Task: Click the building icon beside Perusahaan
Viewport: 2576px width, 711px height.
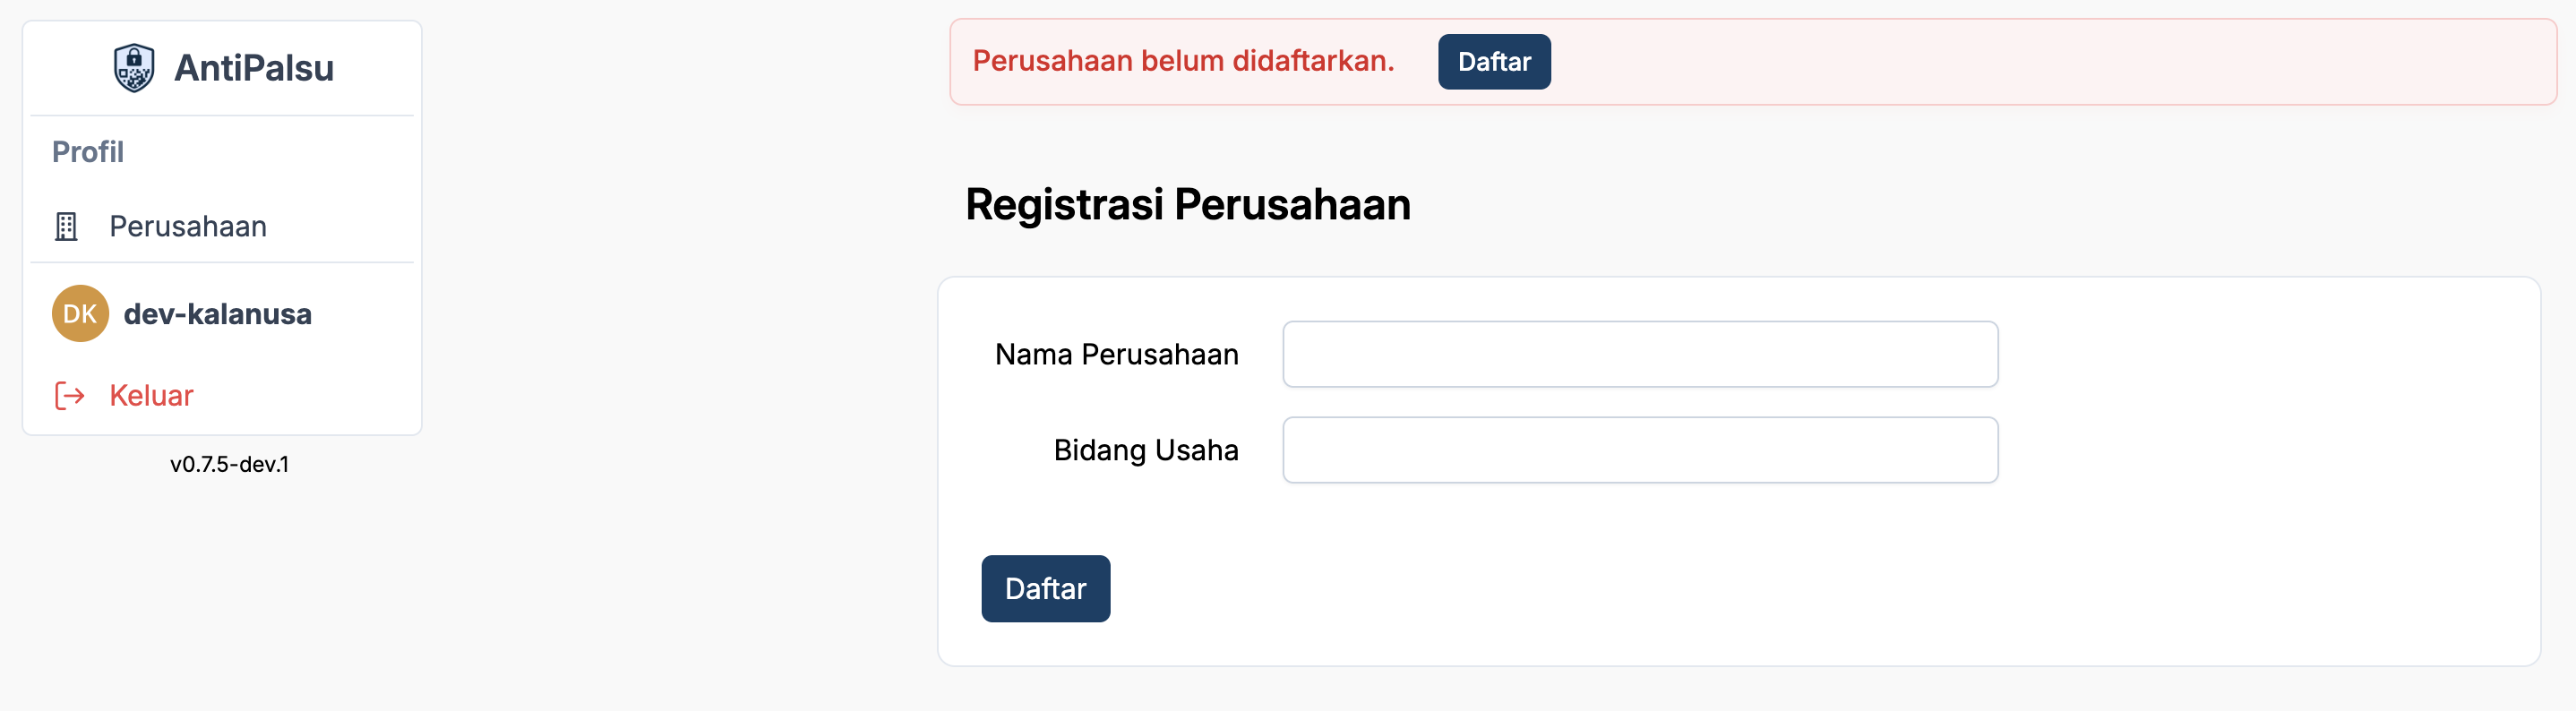Action: click(66, 227)
